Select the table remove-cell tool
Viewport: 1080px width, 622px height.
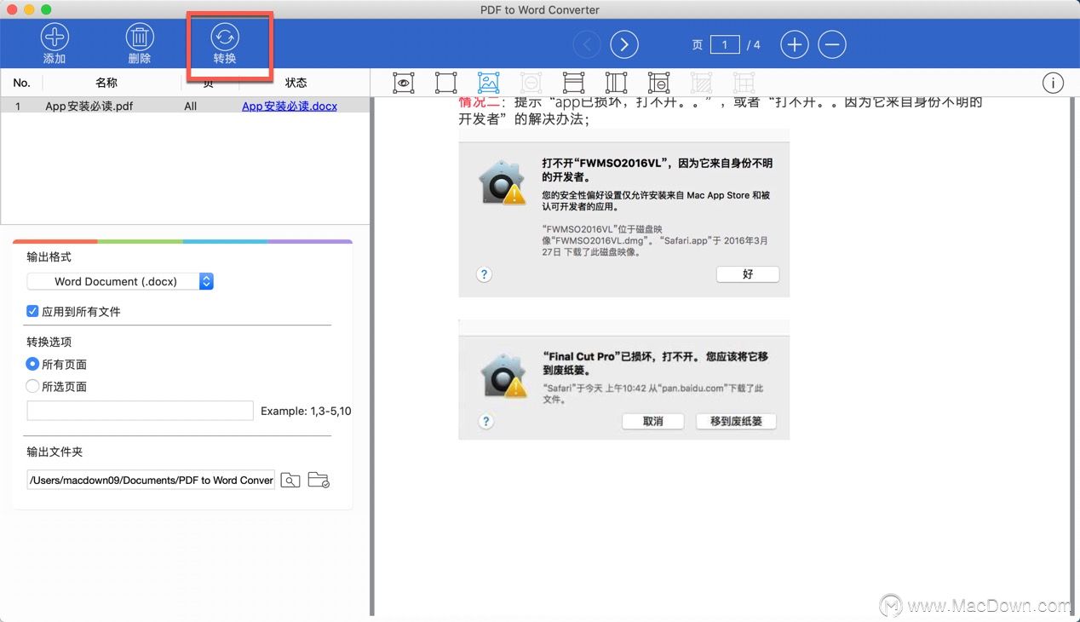point(658,83)
